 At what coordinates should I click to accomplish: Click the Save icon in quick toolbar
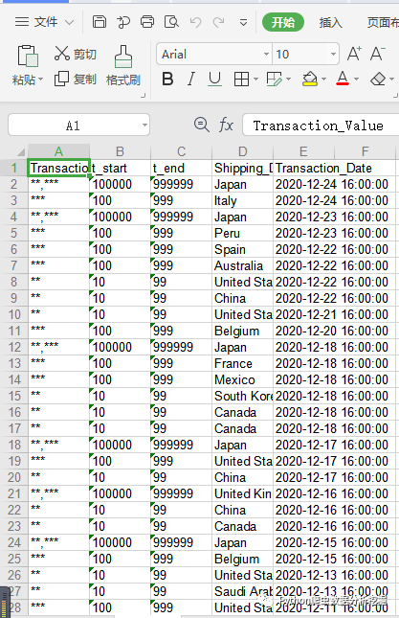pos(100,22)
